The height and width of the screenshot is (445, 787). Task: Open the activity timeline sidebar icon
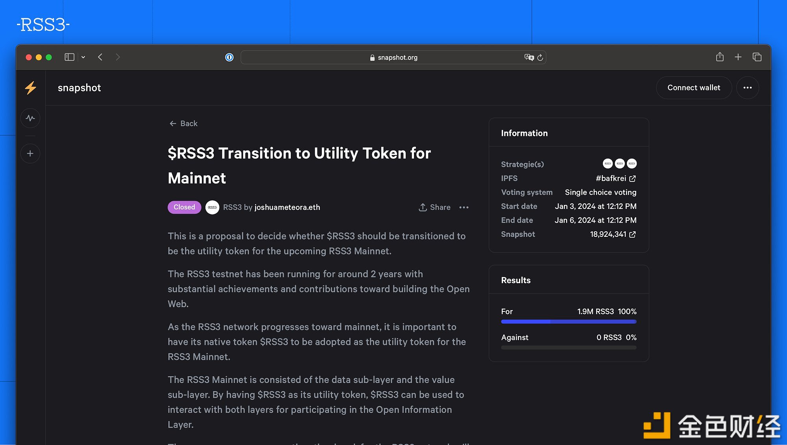(x=30, y=118)
